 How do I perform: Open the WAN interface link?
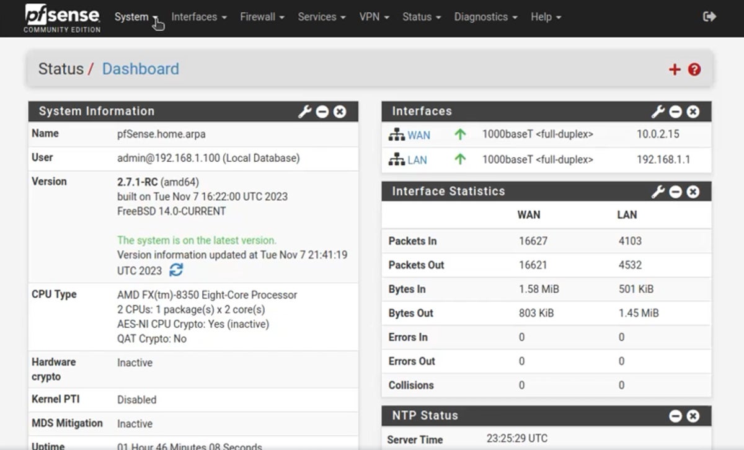tap(418, 135)
